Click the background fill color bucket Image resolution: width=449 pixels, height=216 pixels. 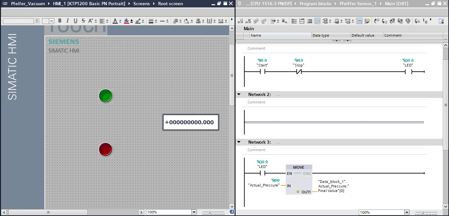(127, 21)
